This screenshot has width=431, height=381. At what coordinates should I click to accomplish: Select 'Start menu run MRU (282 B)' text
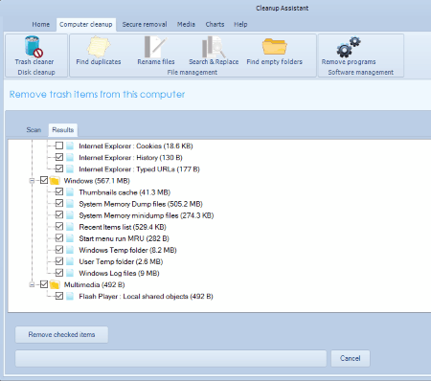tap(124, 238)
